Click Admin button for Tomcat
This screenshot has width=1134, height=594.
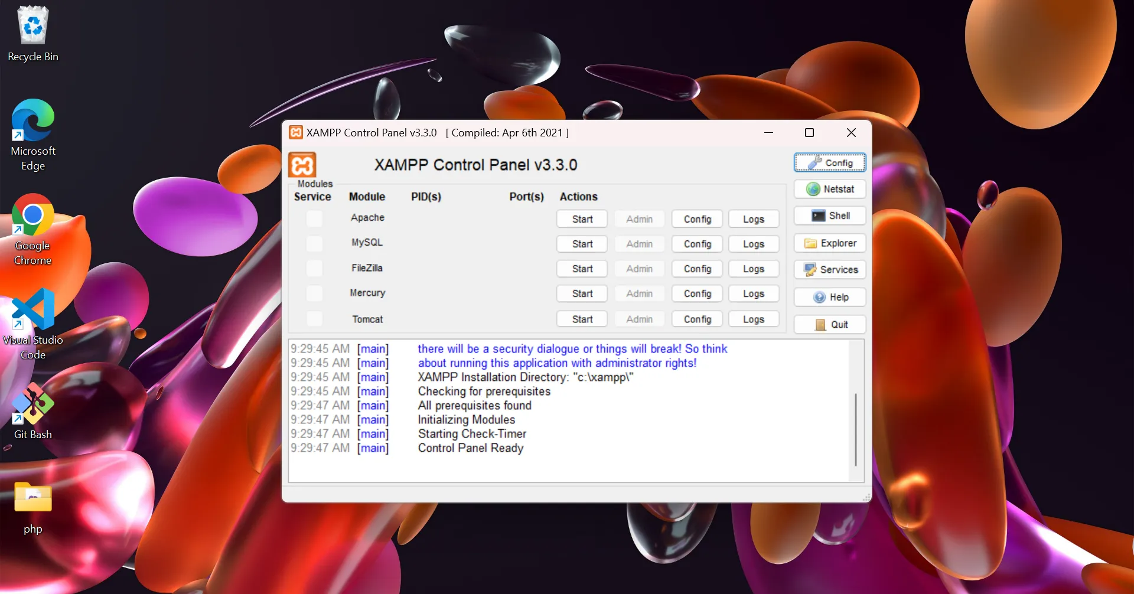[x=640, y=319]
